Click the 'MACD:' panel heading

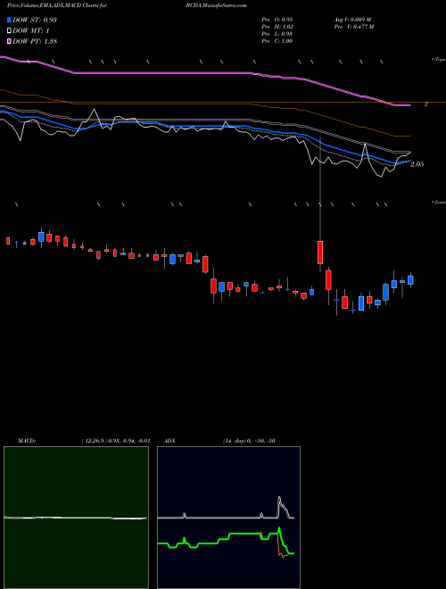pyautogui.click(x=27, y=441)
